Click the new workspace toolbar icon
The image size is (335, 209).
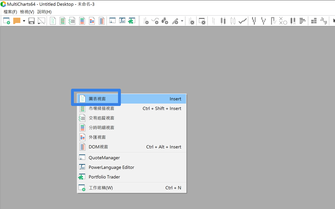coord(6,21)
